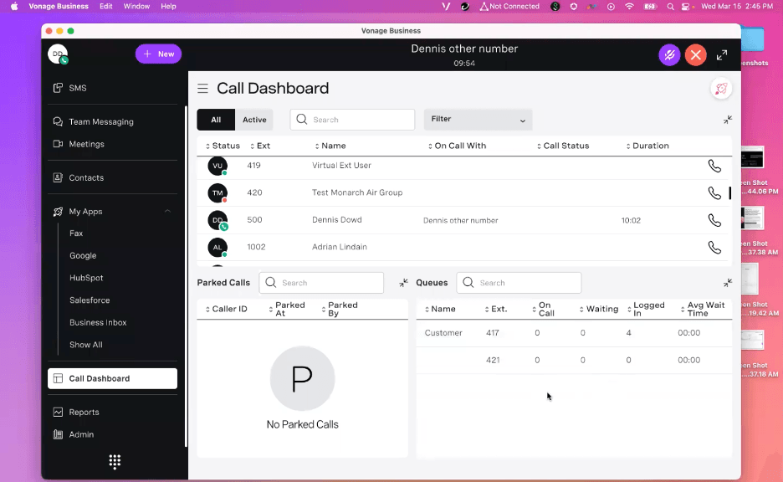The height and width of the screenshot is (482, 783).
Task: Mute the microphone on the active call
Action: point(669,54)
